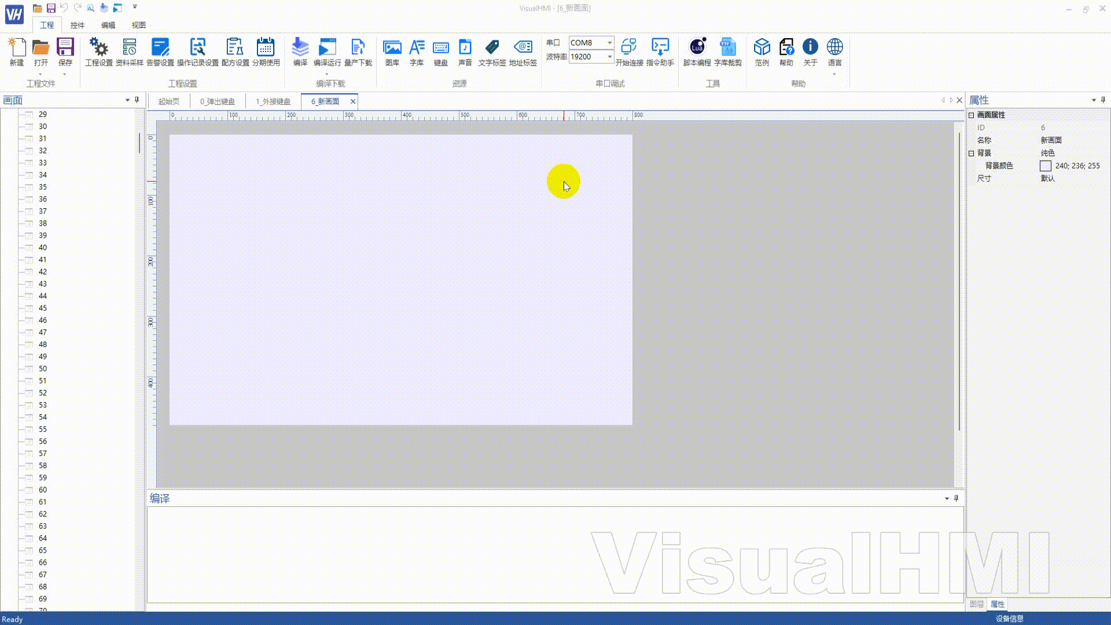Close the 6_新画面 tab
Image resolution: width=1111 pixels, height=625 pixels.
coord(353,101)
